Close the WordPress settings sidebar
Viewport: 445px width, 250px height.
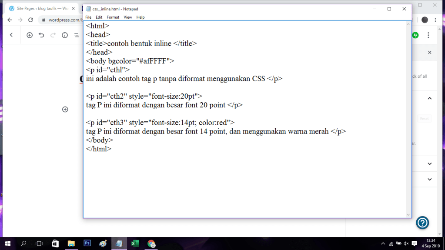[429, 52]
